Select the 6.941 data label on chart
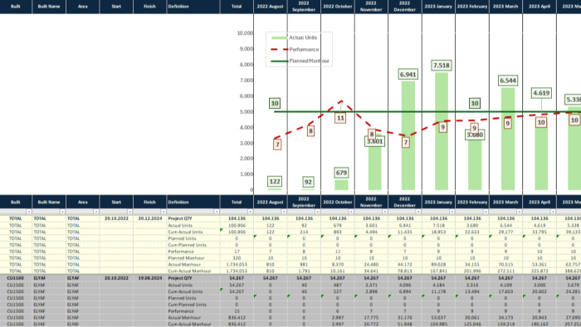Image resolution: width=581 pixels, height=327 pixels. [408, 75]
